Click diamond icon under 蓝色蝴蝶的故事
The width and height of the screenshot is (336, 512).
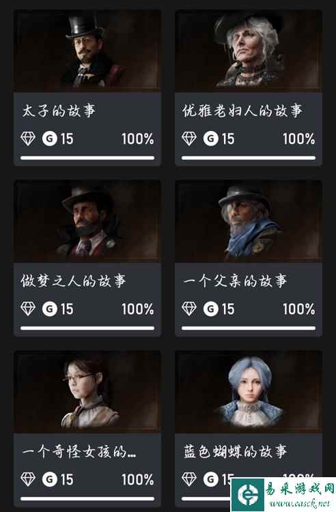189,479
